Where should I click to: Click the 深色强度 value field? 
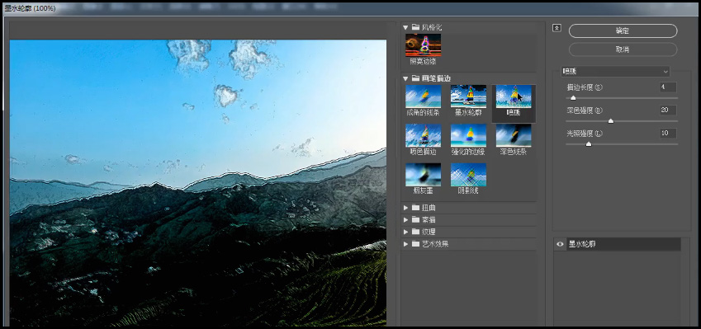click(668, 110)
